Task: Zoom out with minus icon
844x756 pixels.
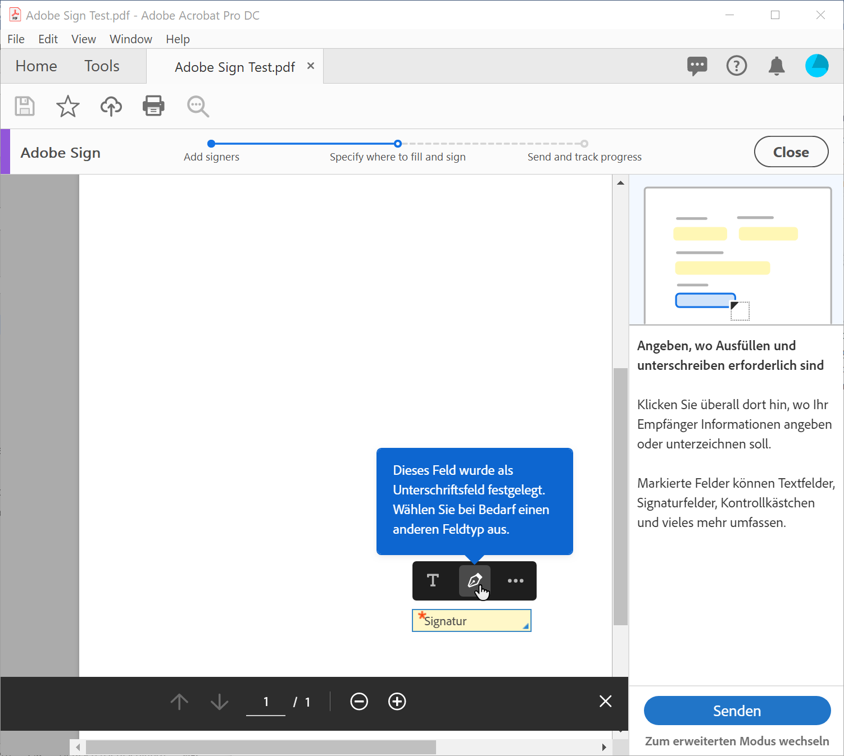Action: pos(359,702)
